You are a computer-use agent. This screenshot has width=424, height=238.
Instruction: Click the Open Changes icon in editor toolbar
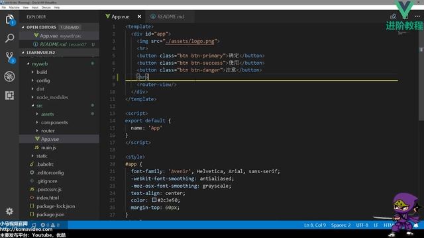tap(393, 17)
